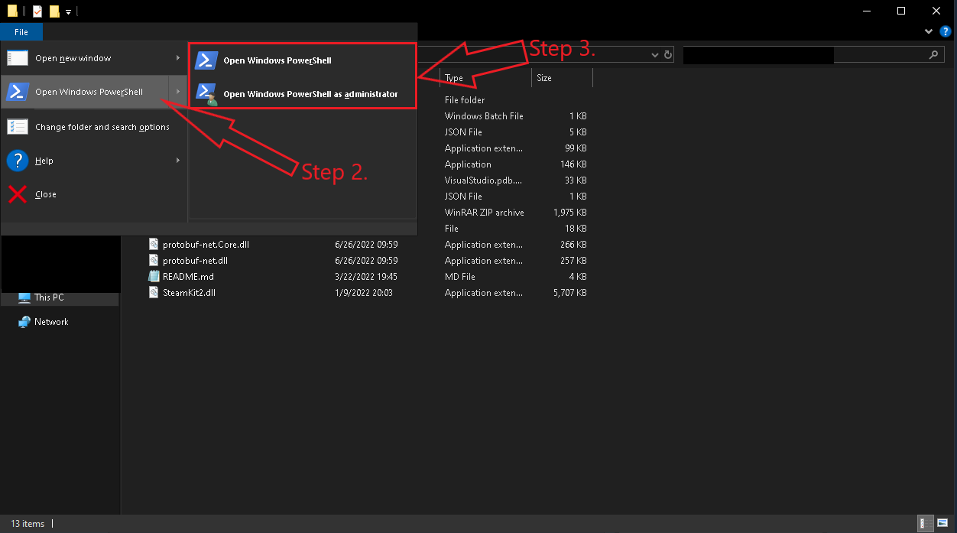Click the folder options checklist icon
This screenshot has width=957, height=533.
(x=18, y=127)
